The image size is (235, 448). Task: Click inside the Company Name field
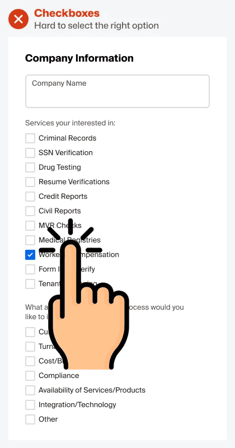pyautogui.click(x=117, y=91)
